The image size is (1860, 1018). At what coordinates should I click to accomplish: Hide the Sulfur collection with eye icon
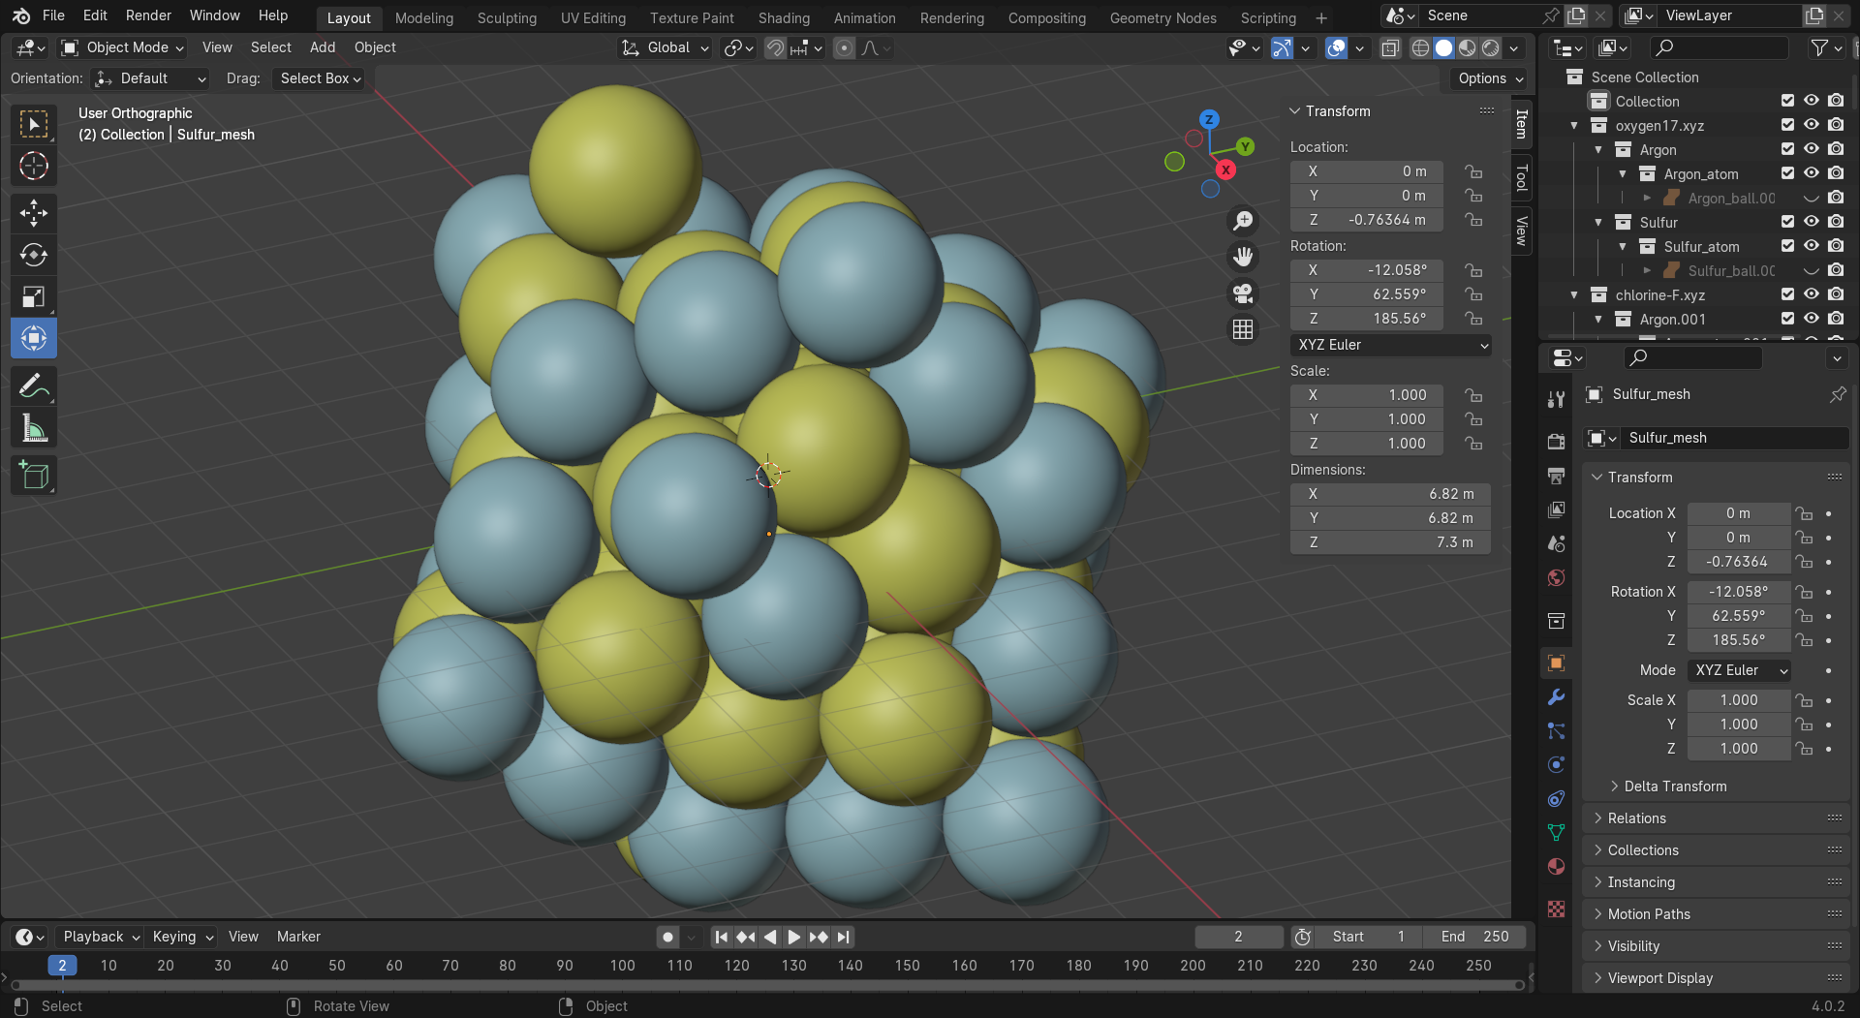pyautogui.click(x=1811, y=222)
